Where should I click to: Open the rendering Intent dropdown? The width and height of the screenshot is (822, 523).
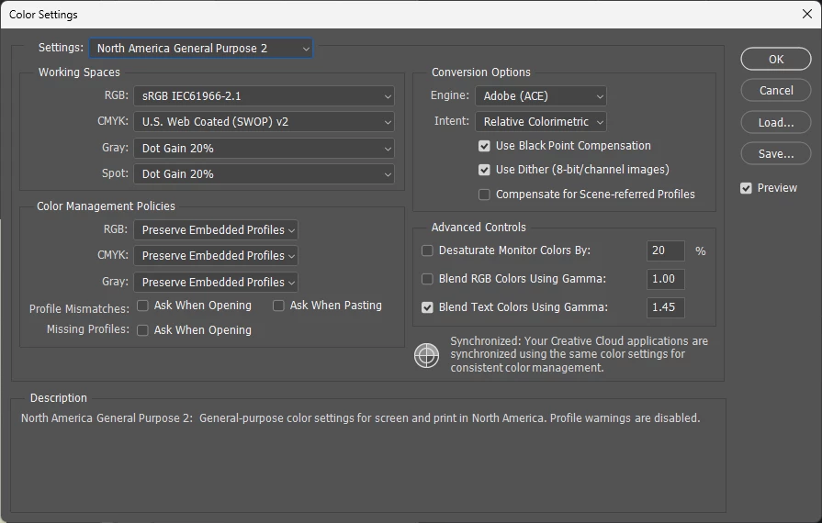point(540,122)
